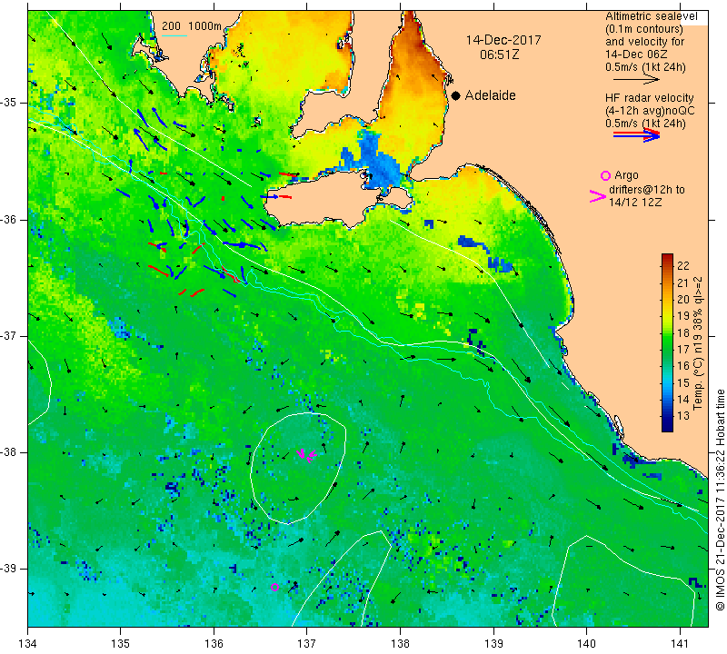This screenshot has height=654, width=727.
Task: Click the date text 14-Dec-2017
Action: [x=503, y=40]
